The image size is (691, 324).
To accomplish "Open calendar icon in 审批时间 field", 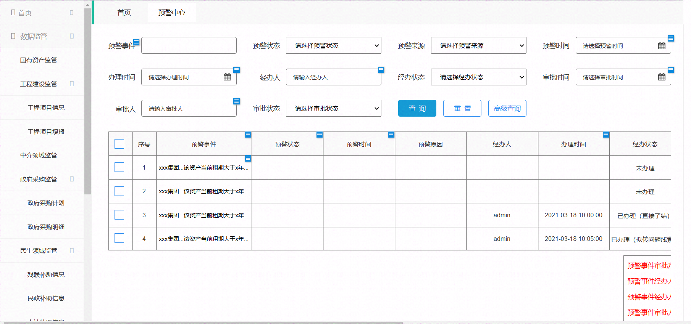I will pos(662,77).
